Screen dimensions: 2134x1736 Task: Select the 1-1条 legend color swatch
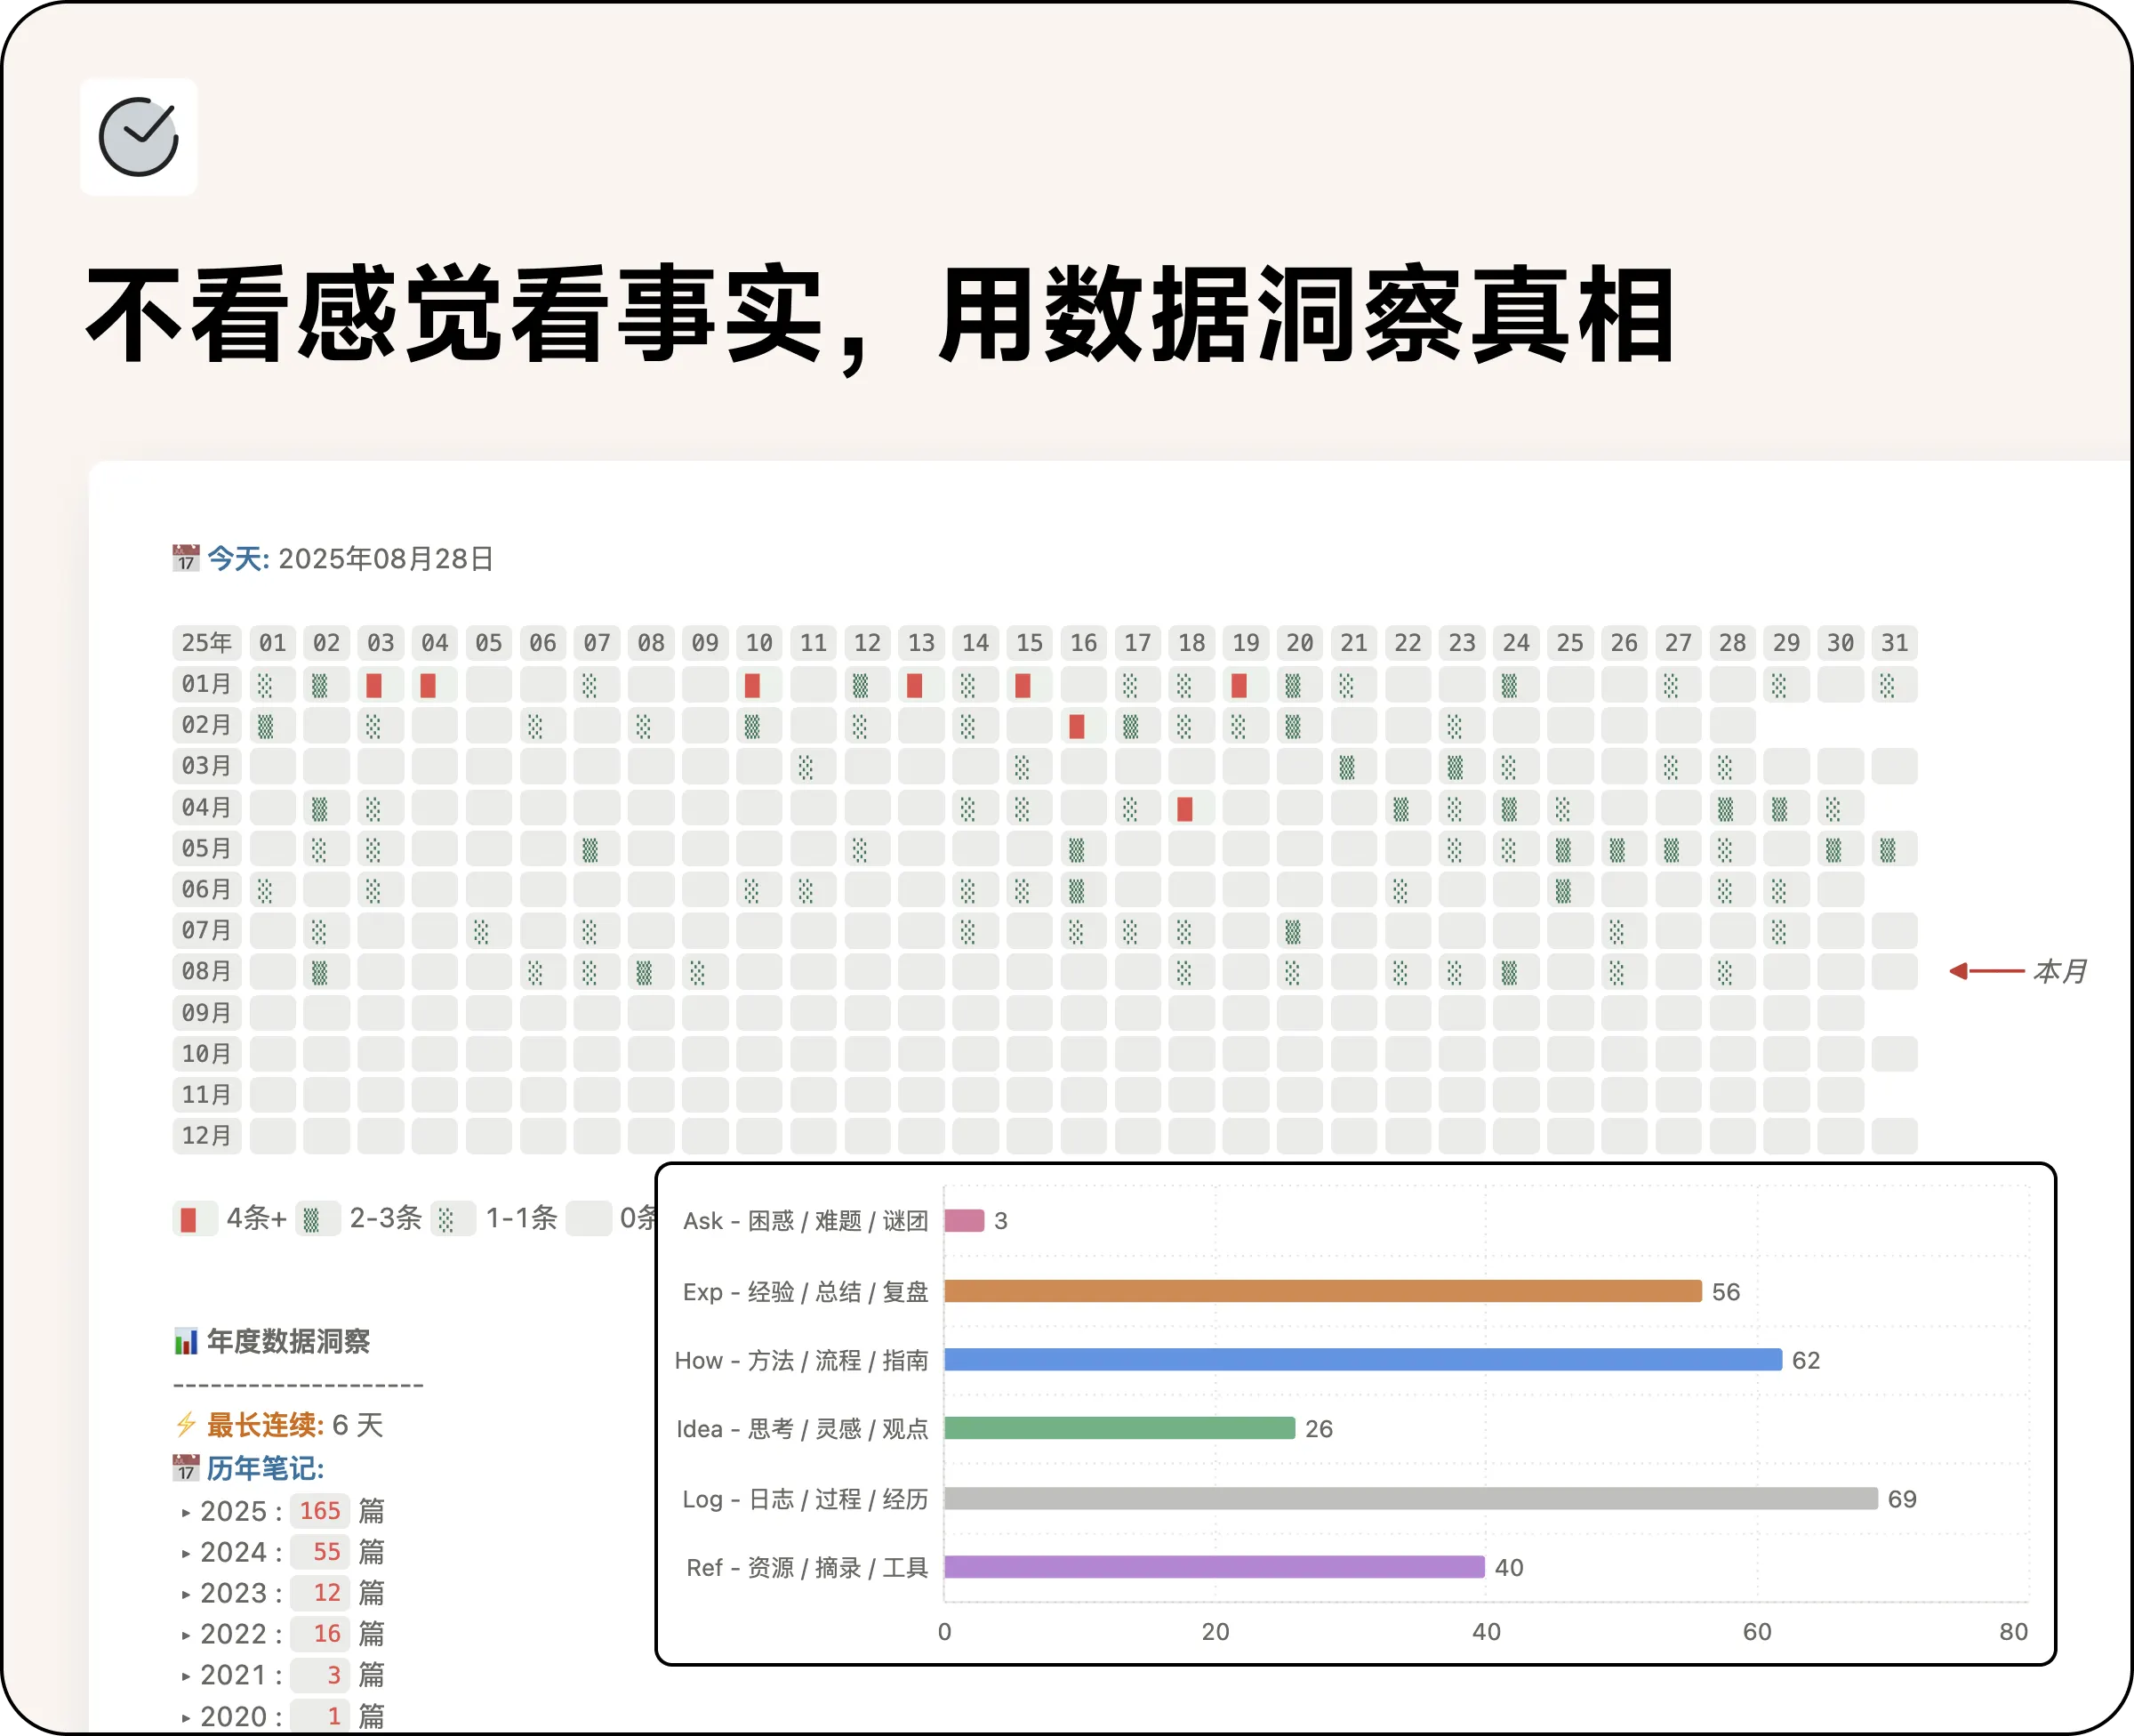point(453,1219)
